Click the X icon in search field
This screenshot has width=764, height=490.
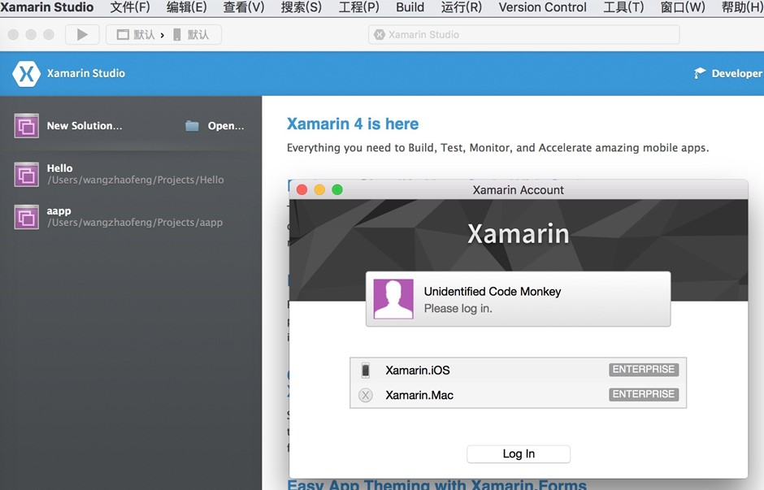379,35
